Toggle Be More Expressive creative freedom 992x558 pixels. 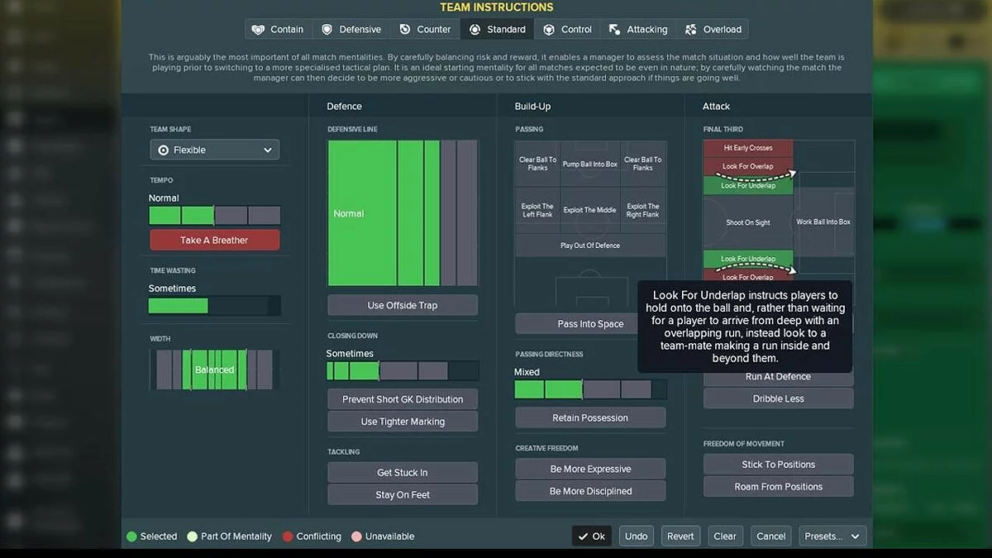tap(589, 468)
